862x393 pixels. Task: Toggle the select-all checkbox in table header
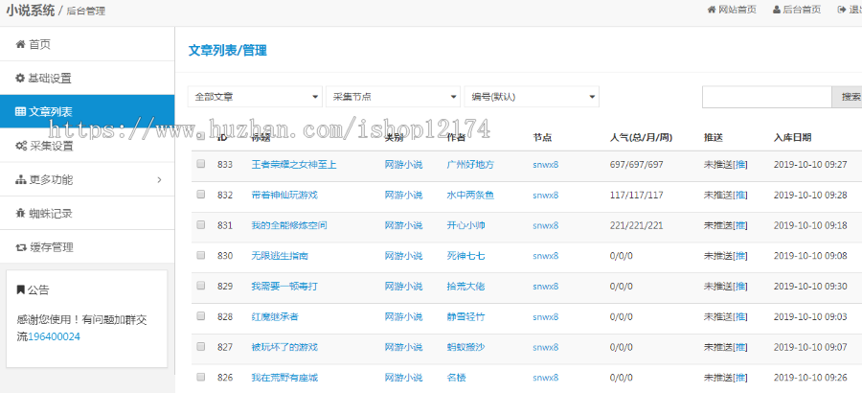coord(201,135)
